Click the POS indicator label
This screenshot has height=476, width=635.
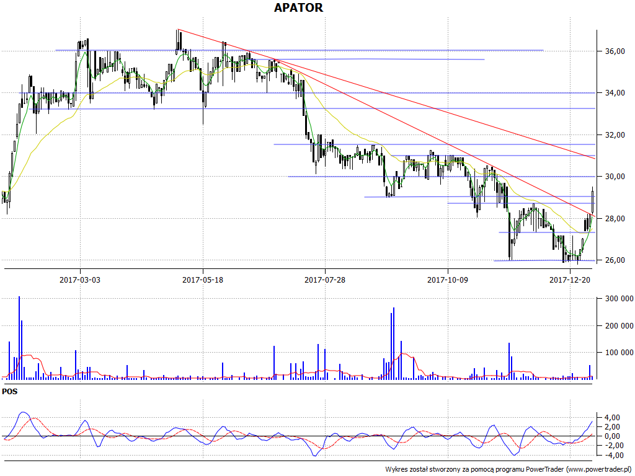pos(10,392)
